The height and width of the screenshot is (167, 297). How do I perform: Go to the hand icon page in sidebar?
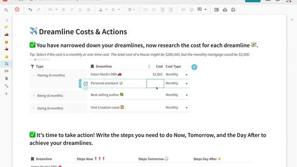(6, 27)
